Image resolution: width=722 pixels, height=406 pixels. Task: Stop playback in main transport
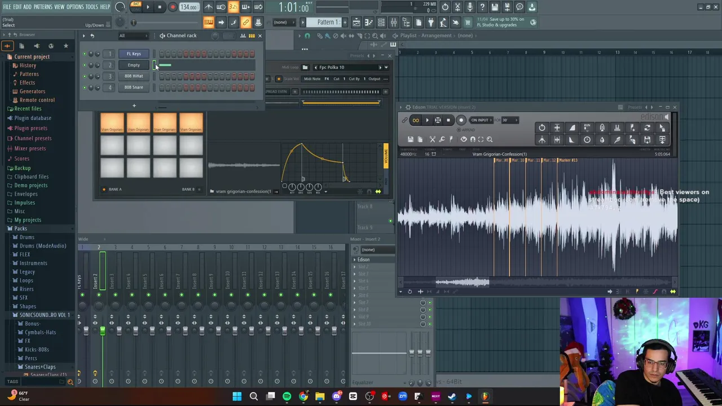click(160, 7)
